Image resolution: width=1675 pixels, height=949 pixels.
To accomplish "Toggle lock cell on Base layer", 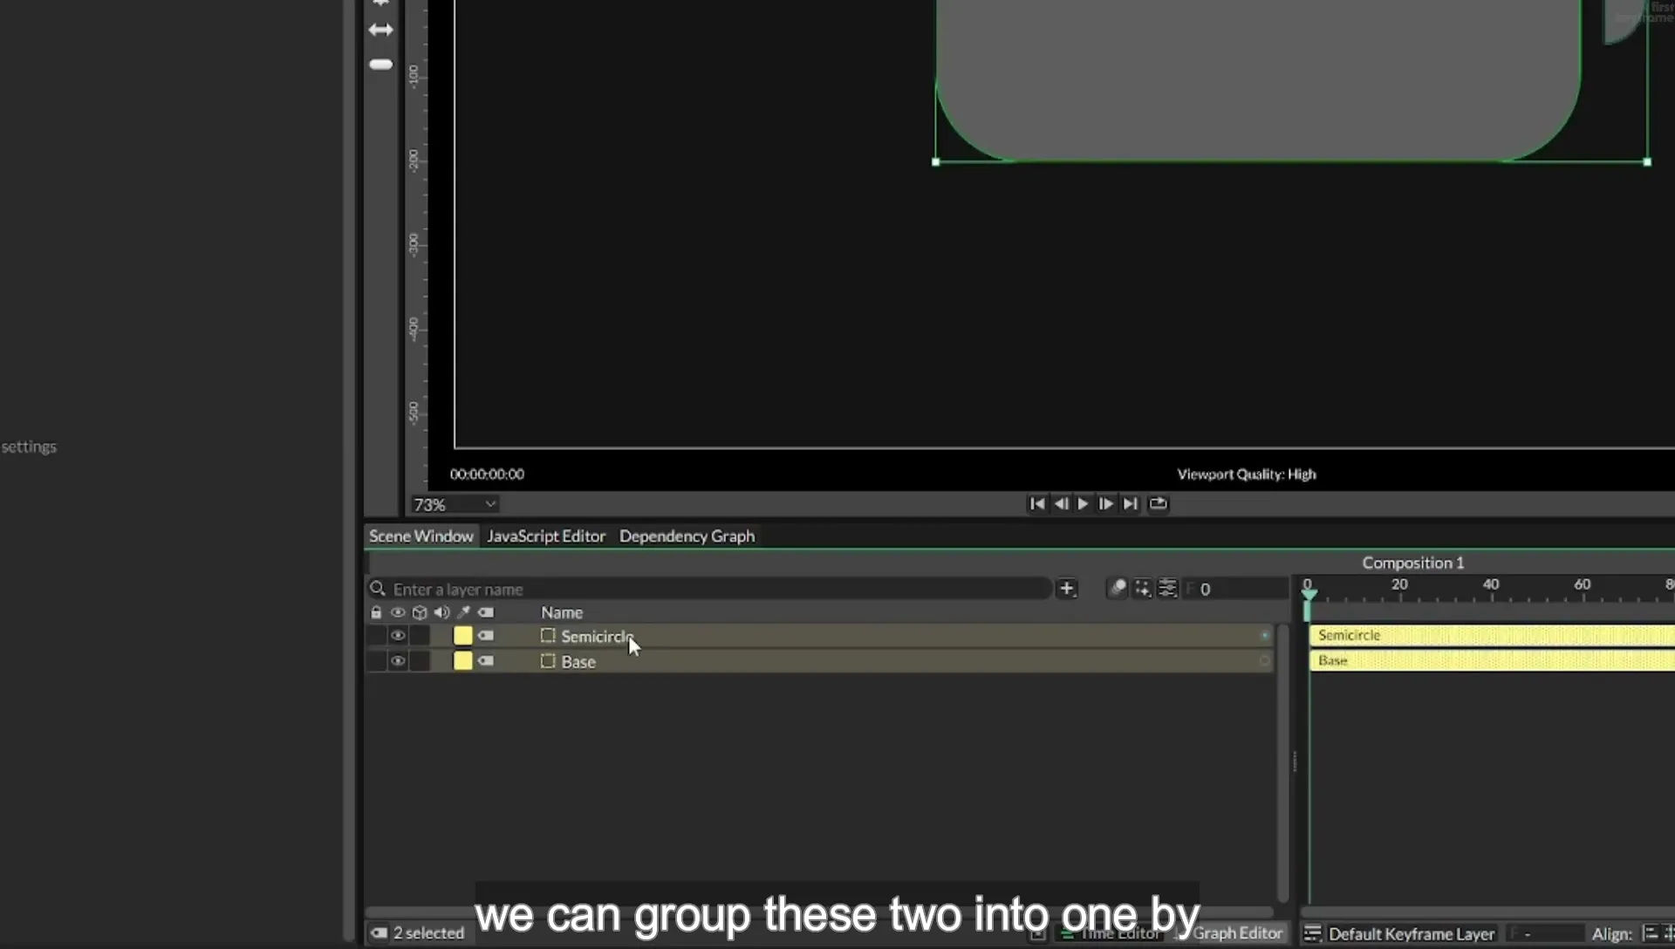I will tap(376, 661).
